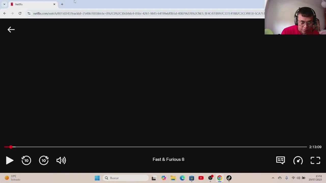Open File Explorer from the taskbar

pyautogui.click(x=173, y=178)
